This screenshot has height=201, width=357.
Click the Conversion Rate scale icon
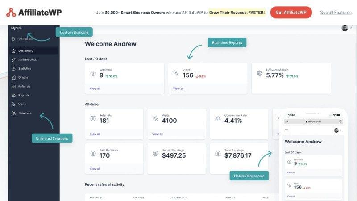(260, 73)
